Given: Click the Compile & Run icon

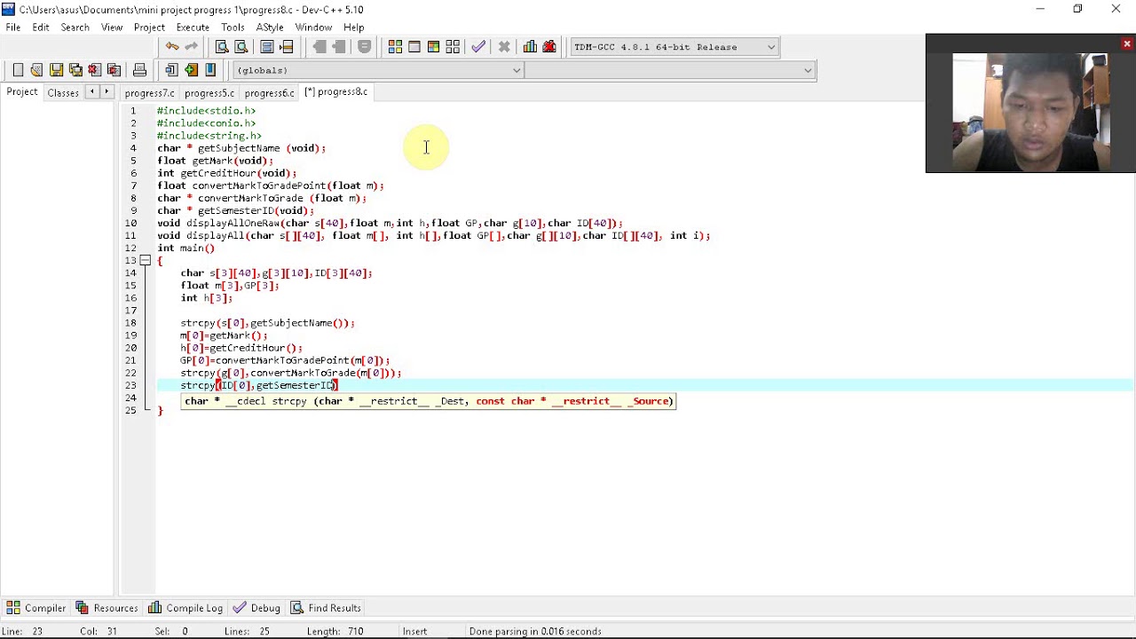Looking at the screenshot, I should (x=433, y=47).
